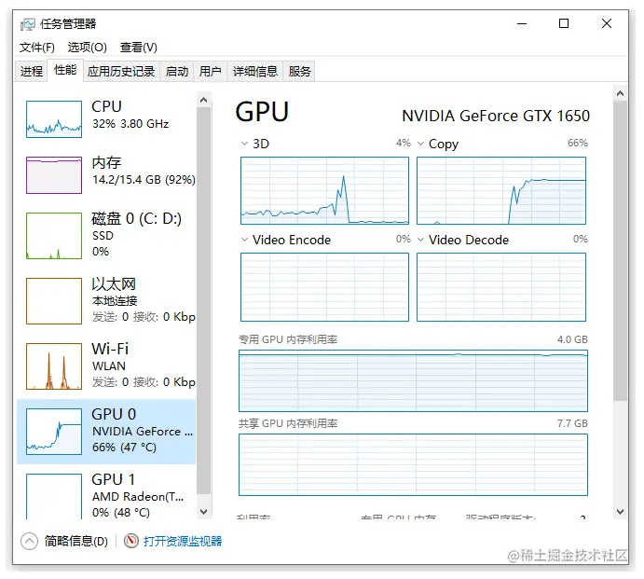Select the 内存 usage thumbnail
Image resolution: width=644 pixels, height=579 pixels.
[x=54, y=175]
